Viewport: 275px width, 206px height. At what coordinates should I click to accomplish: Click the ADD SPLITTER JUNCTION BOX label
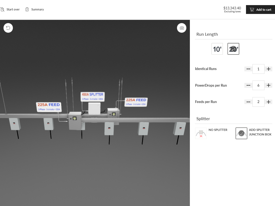pos(260,132)
